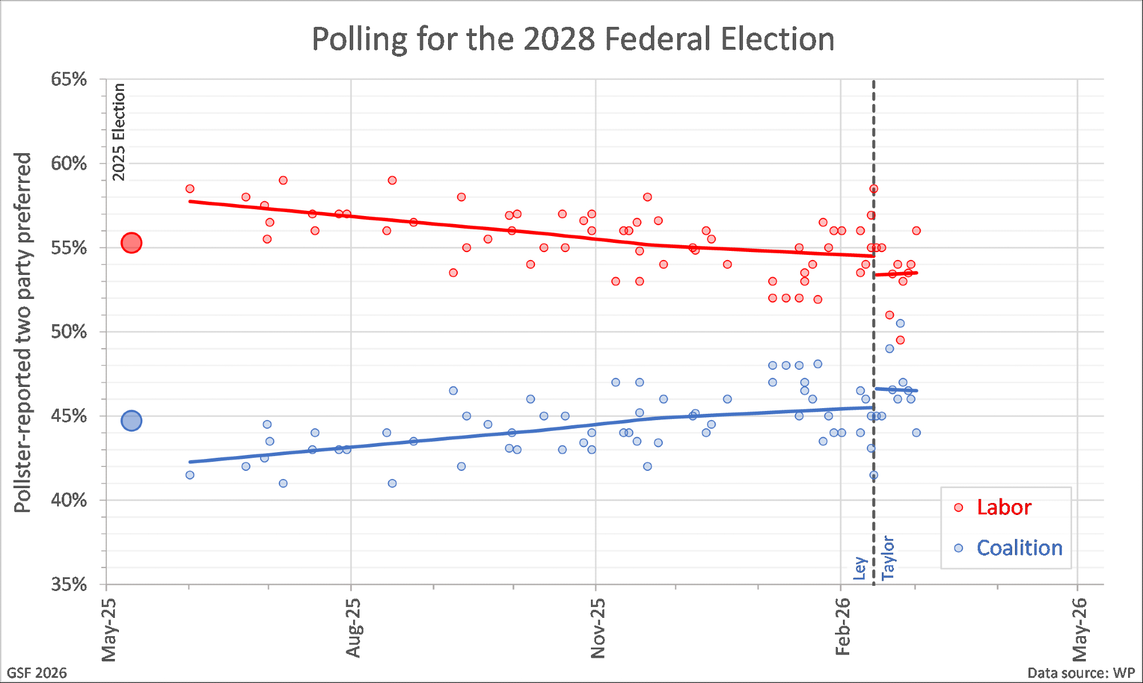Viewport: 1143px width, 683px height.
Task: Click the "Data source: WP" text
Action: pos(1081,673)
